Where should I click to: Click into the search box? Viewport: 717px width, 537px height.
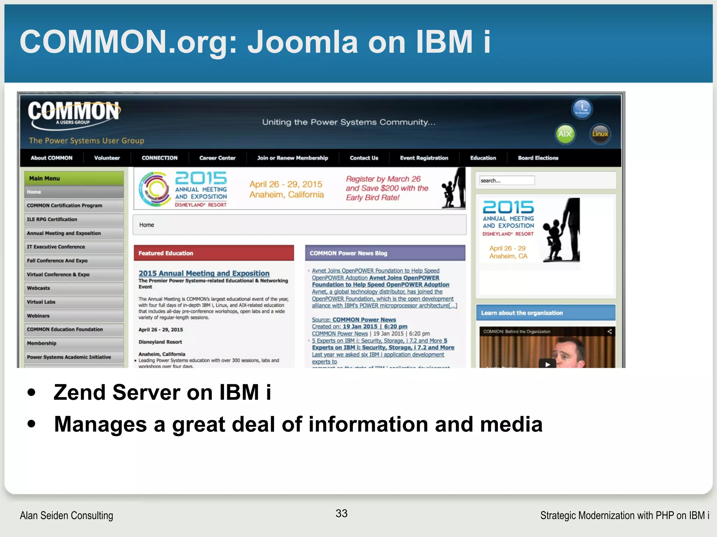pyautogui.click(x=507, y=180)
